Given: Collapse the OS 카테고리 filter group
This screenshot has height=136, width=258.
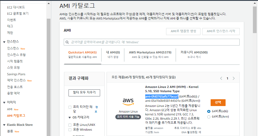Looking at the screenshot, I should pyautogui.click(x=70, y=118).
